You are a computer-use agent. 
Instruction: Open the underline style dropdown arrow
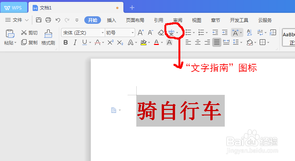tap(90, 43)
